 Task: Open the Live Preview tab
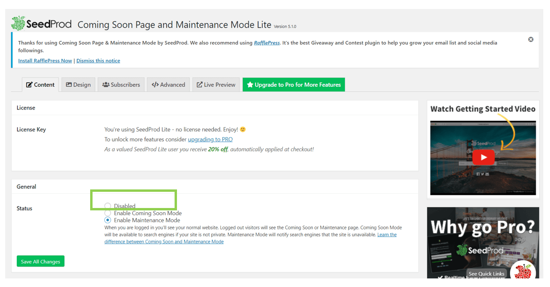pos(216,85)
